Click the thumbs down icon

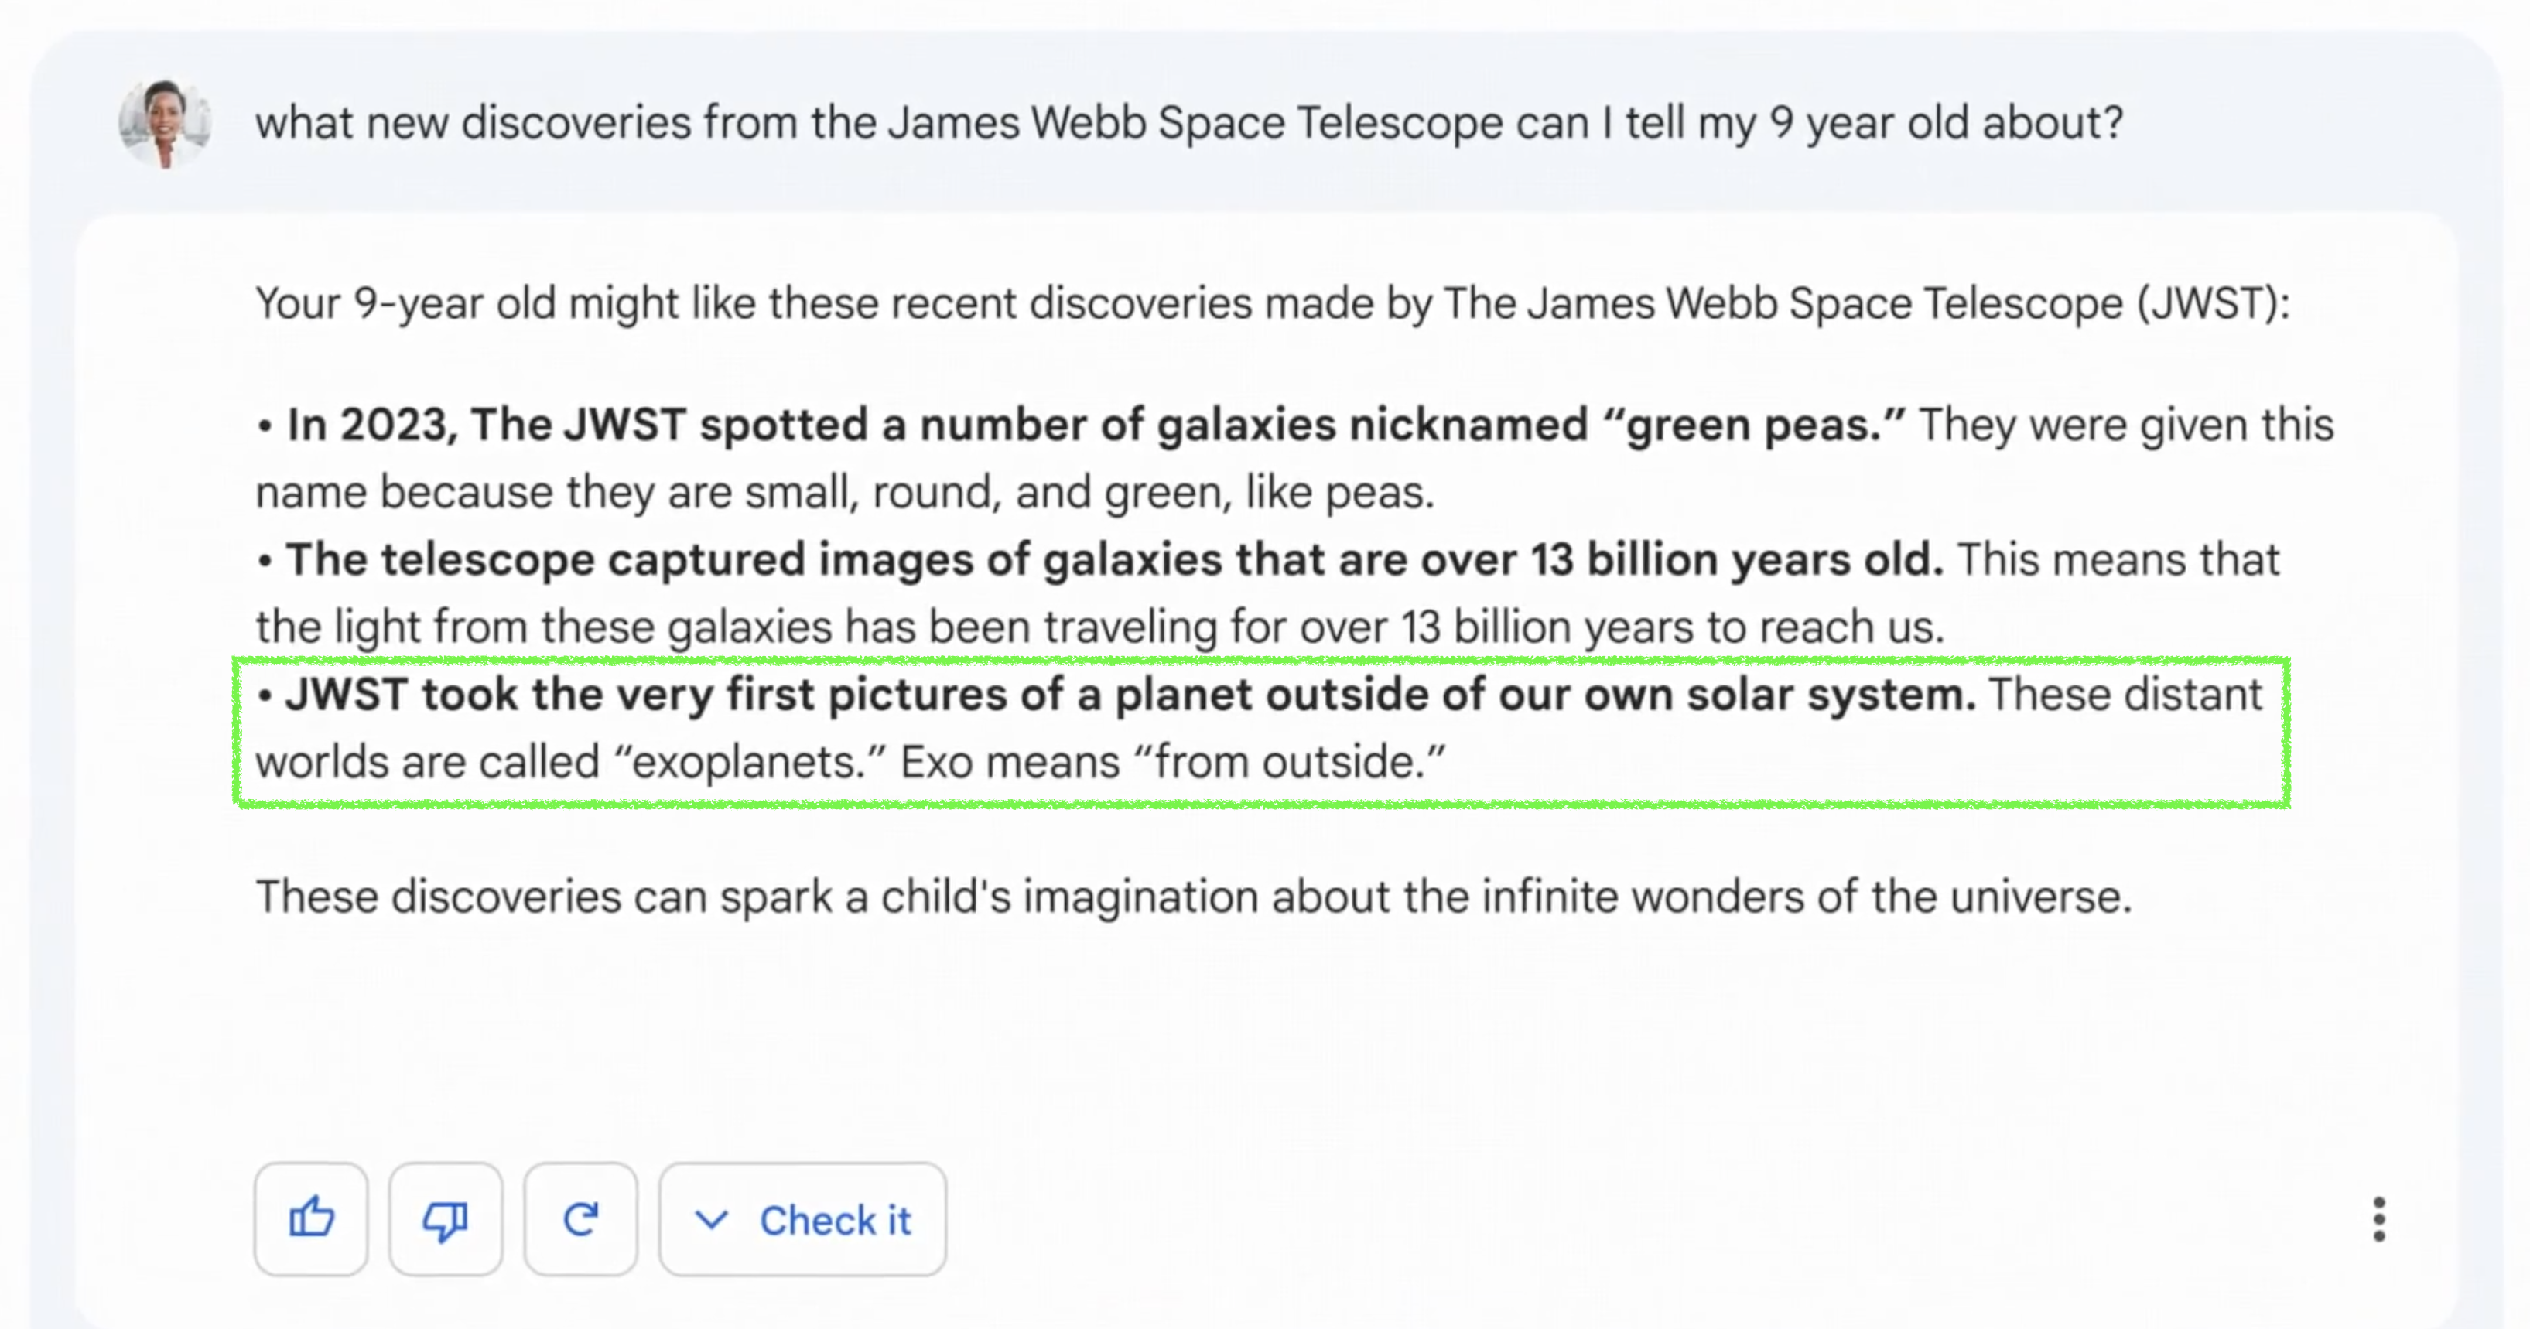coord(445,1219)
